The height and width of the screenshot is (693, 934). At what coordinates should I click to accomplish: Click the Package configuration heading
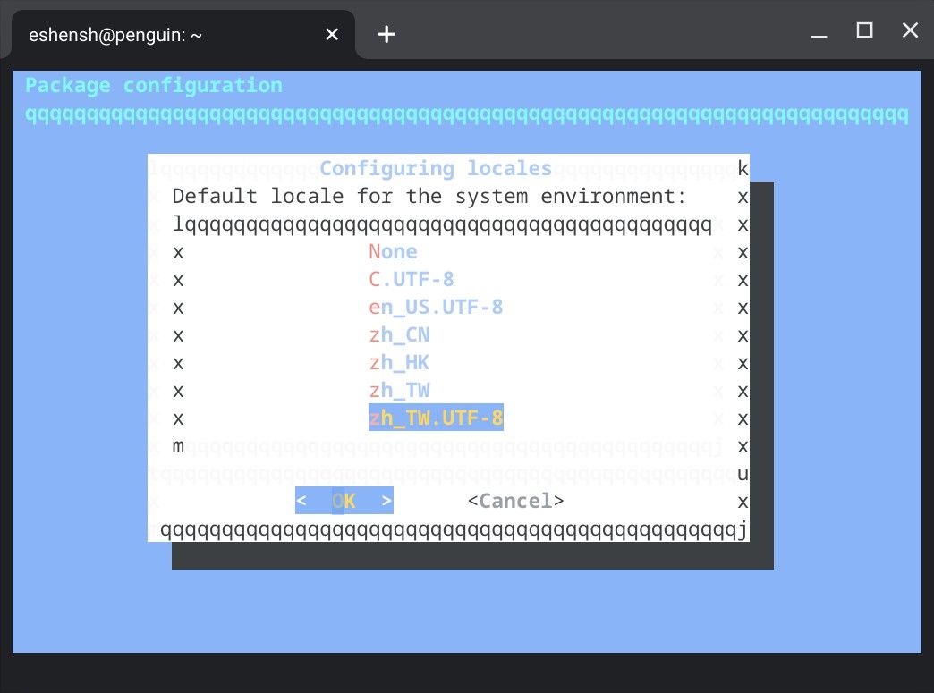tap(154, 86)
